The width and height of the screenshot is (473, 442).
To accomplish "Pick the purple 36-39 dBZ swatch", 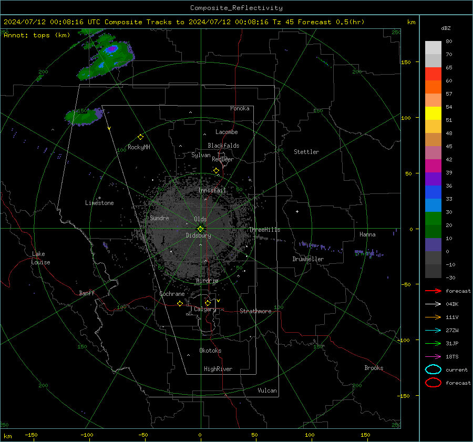I will pos(433,179).
